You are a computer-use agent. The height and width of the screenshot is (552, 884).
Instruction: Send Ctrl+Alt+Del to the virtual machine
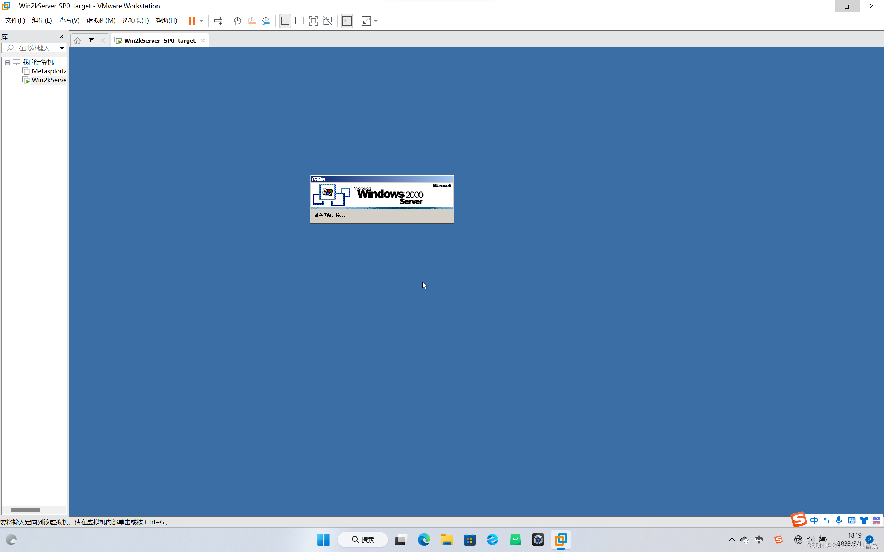pyautogui.click(x=218, y=21)
